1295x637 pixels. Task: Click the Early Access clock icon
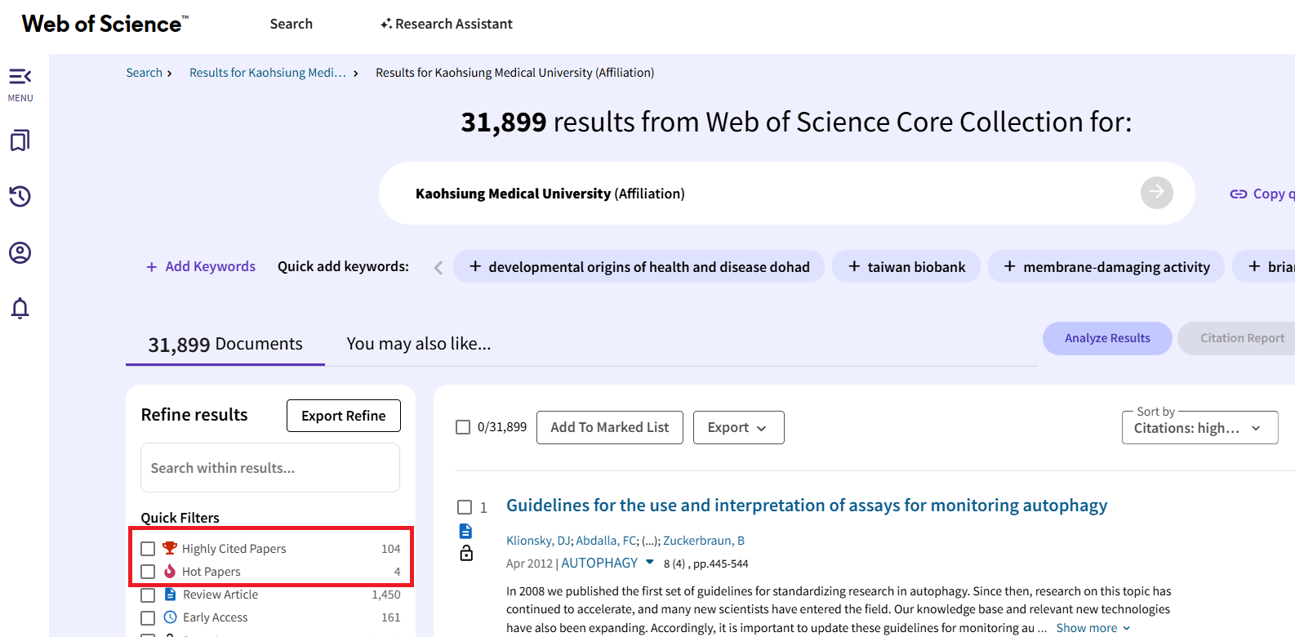tap(170, 617)
